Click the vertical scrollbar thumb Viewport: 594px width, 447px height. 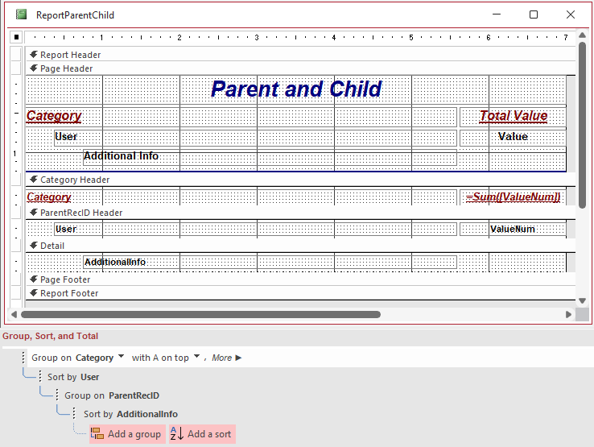pos(582,125)
